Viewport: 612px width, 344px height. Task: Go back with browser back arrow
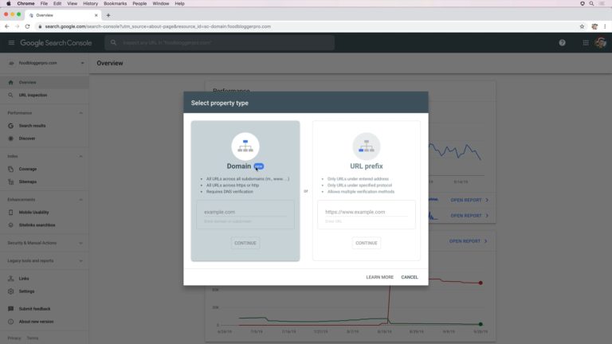(6, 26)
